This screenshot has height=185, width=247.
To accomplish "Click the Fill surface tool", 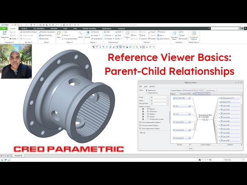I will click(181, 32).
